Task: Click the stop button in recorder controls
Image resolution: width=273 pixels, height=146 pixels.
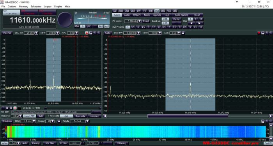Action: click(11, 108)
